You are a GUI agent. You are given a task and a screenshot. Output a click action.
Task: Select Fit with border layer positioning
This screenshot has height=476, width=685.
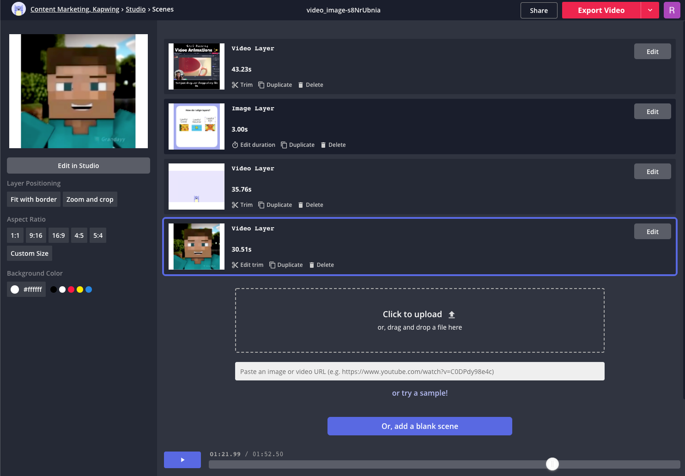[x=34, y=199]
